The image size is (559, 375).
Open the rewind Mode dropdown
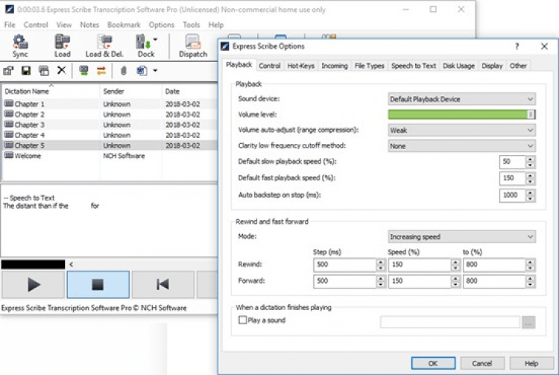[461, 237]
